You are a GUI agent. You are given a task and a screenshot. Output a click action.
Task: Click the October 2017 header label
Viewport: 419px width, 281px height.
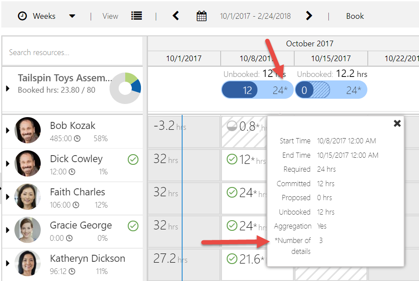(310, 44)
